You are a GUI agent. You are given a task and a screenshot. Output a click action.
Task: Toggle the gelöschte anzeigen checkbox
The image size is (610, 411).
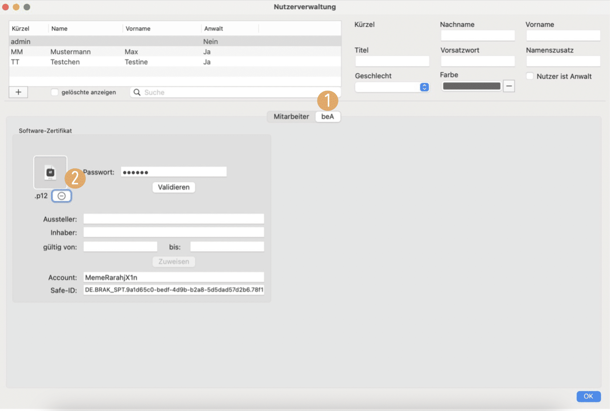(x=54, y=92)
